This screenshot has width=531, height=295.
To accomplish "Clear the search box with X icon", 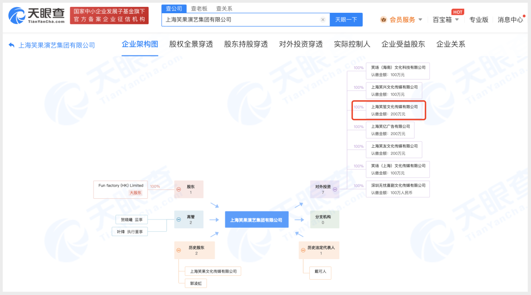I will click(x=323, y=20).
